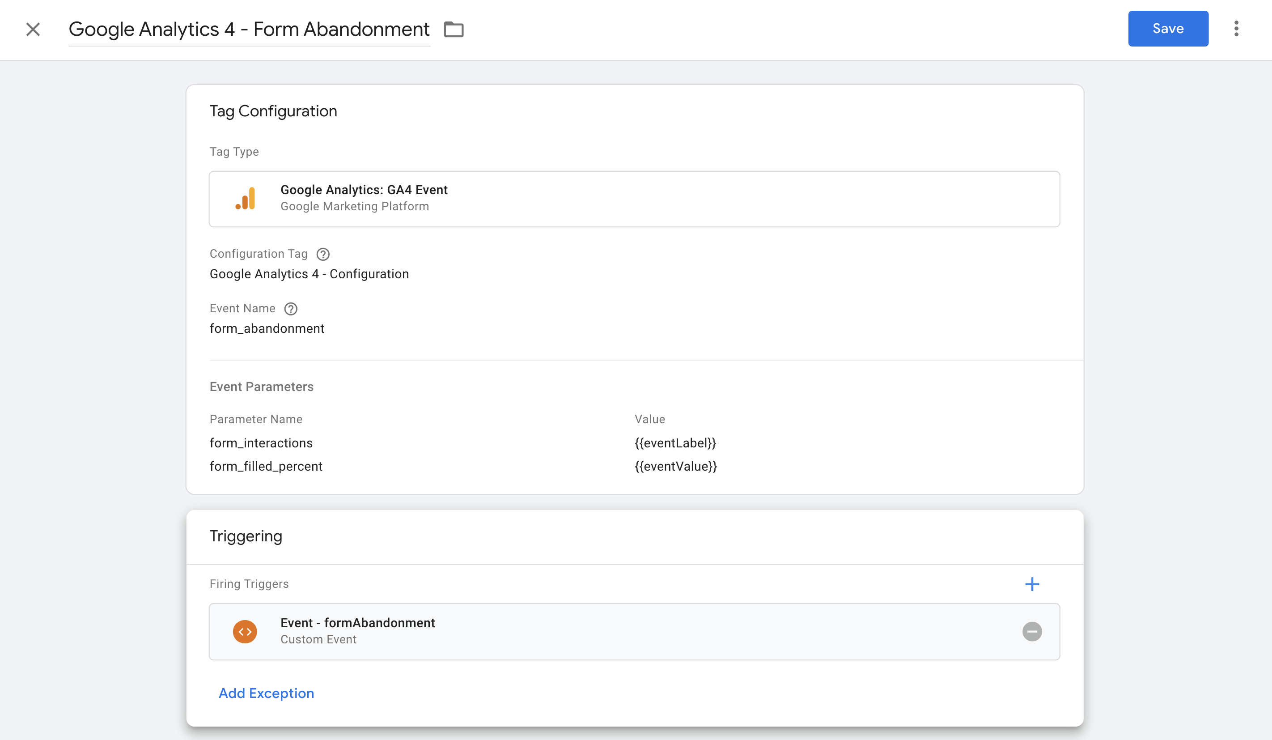This screenshot has height=740, width=1272.
Task: Click the Triggering section heading
Action: click(246, 536)
